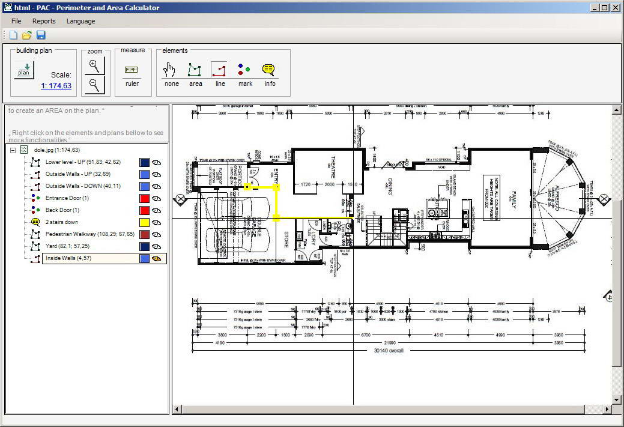
Task: Load a building plan image
Action: coord(24,69)
